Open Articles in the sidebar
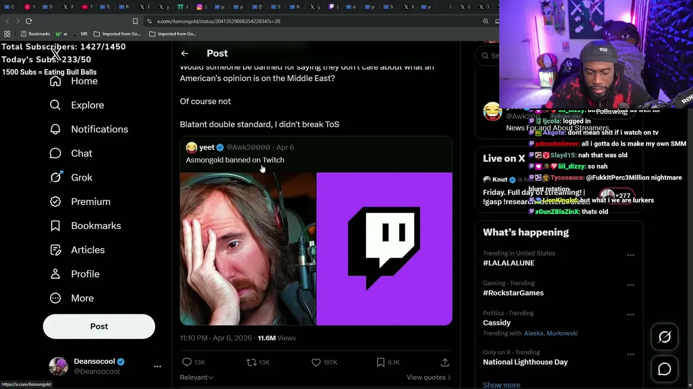 [x=77, y=250]
